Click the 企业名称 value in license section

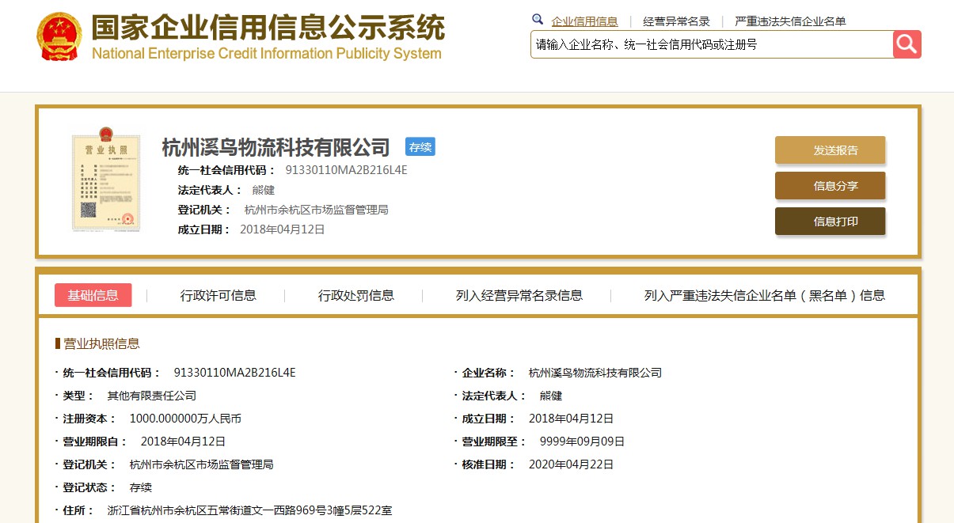[595, 373]
